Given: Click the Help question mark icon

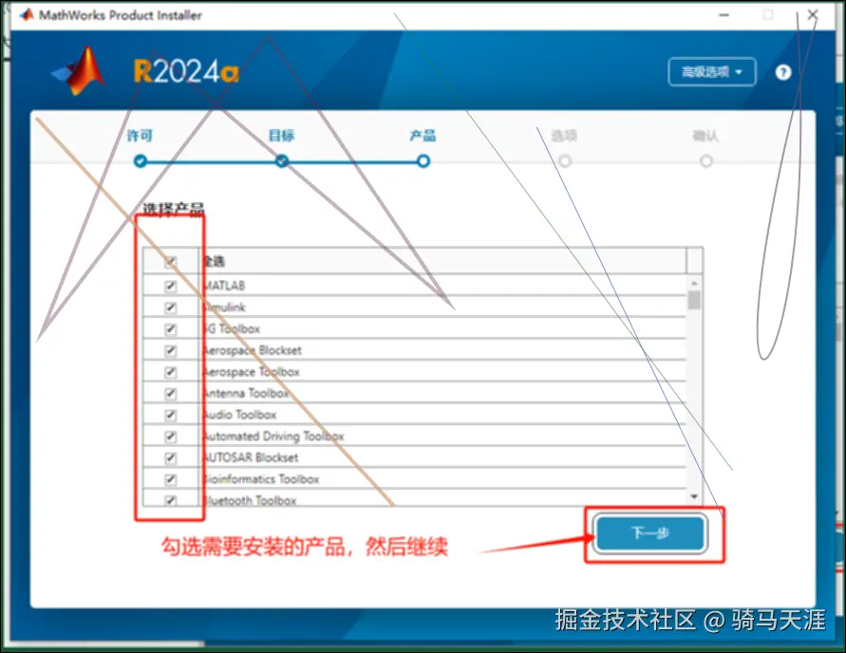Looking at the screenshot, I should point(783,72).
